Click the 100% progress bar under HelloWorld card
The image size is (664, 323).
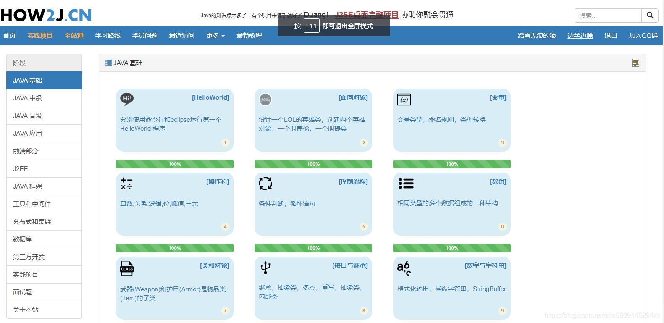175,164
